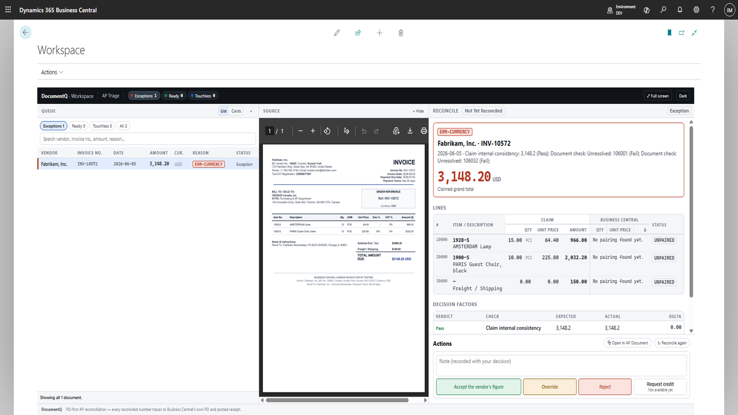Screen dimensions: 738x415
Task: Filter by Touchless 0 pill in header
Action: coord(203,96)
